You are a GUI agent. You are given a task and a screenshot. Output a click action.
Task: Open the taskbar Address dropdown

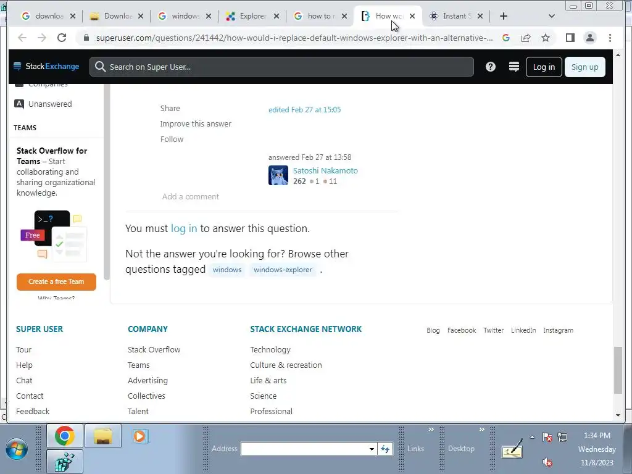pos(372,449)
